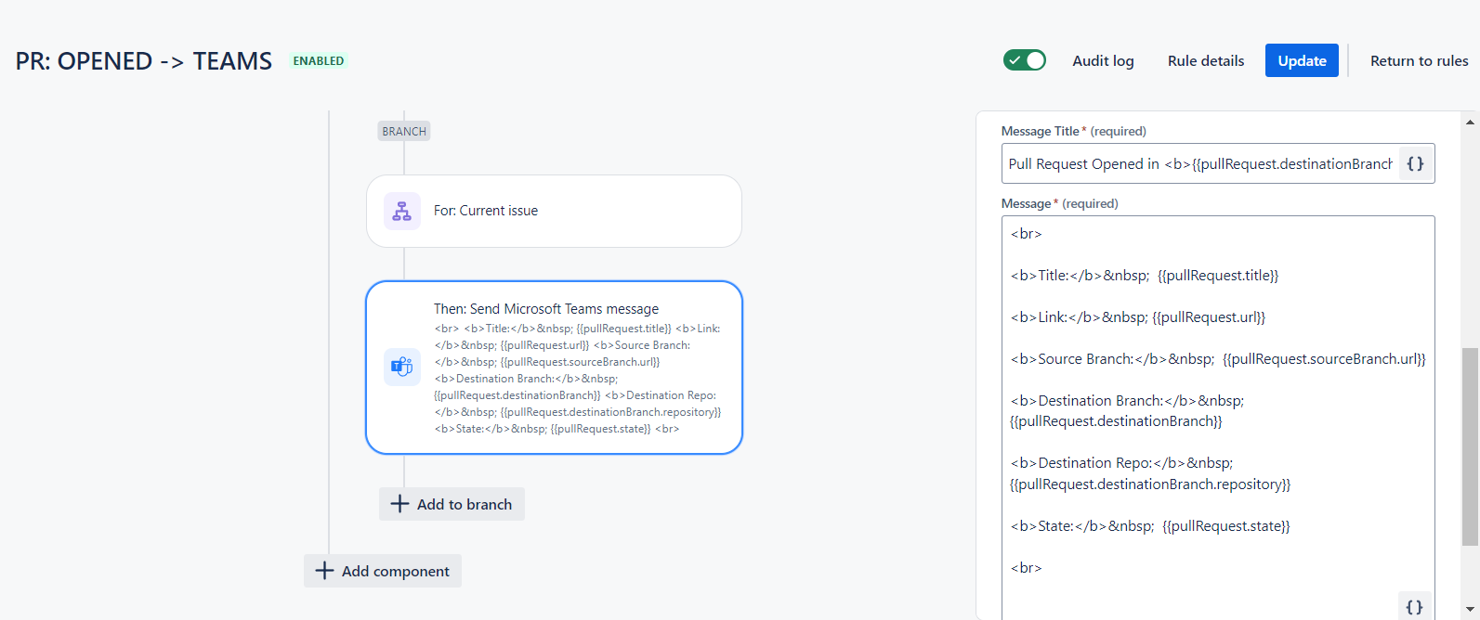Click the rule title PR: OPENED -> TEAMS
1480x620 pixels.
(144, 61)
